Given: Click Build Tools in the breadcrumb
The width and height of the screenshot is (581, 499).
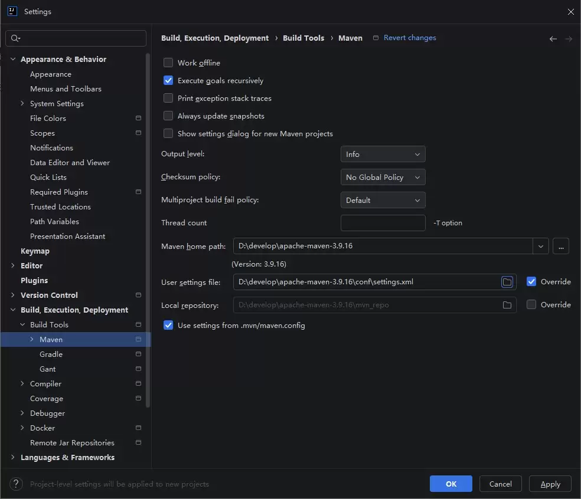Looking at the screenshot, I should [x=303, y=38].
